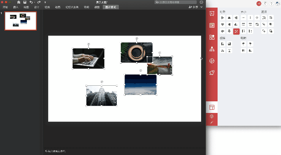This screenshot has height=155, width=281.
Task: Center-align pictures horizontally in 对齐 group
Action: coord(229,18)
